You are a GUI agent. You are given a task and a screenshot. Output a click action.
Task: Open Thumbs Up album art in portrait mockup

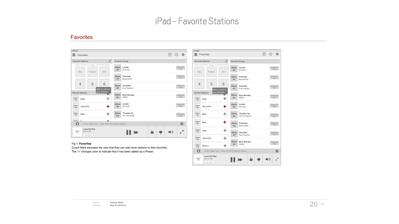pyautogui.click(x=234, y=115)
